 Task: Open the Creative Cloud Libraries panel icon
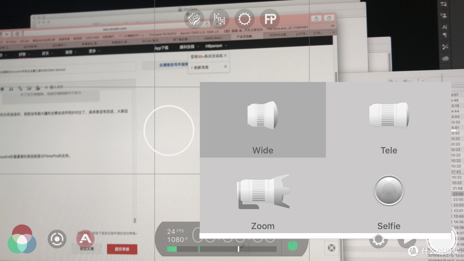point(446,58)
